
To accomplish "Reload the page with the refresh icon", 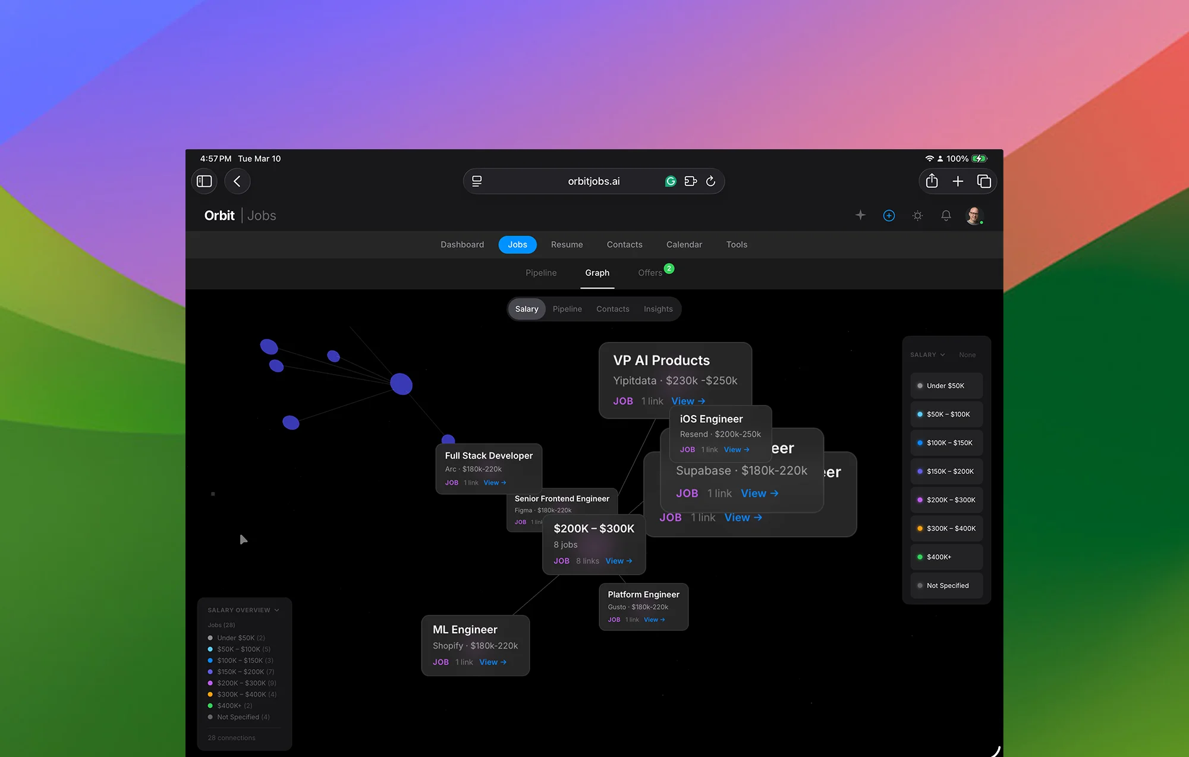I will tap(711, 181).
